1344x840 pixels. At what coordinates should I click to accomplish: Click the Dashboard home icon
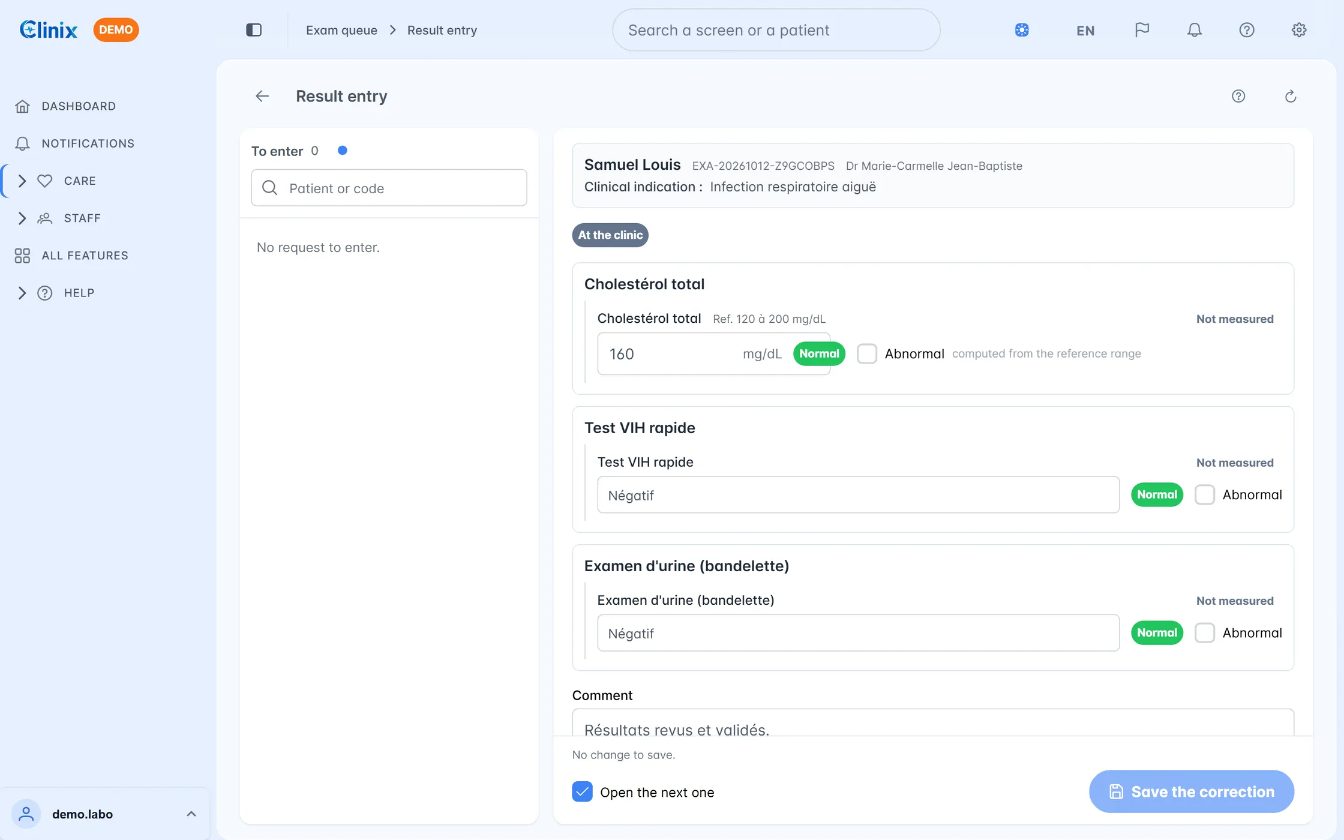coord(22,106)
